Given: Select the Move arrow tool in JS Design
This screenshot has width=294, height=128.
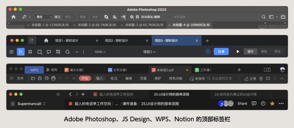Looking at the screenshot, I should (x=21, y=52).
